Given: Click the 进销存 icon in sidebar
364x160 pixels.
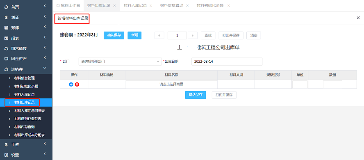Looking at the screenshot, I should click(7, 69).
